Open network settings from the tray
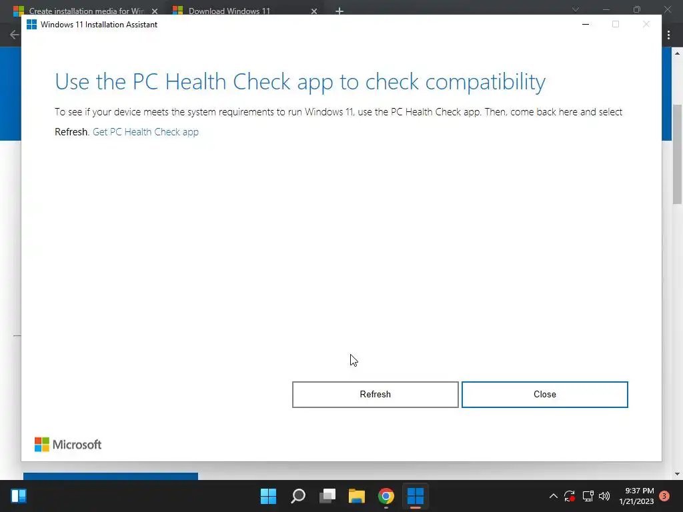 click(x=588, y=496)
